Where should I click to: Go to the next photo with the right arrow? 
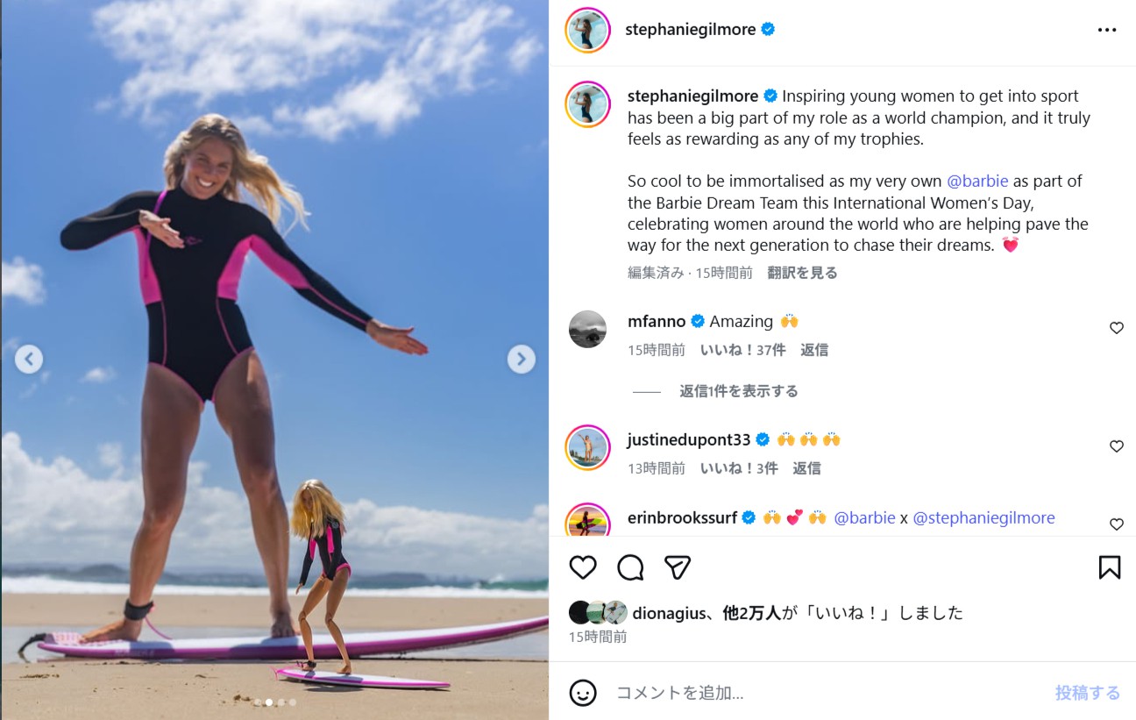point(522,359)
